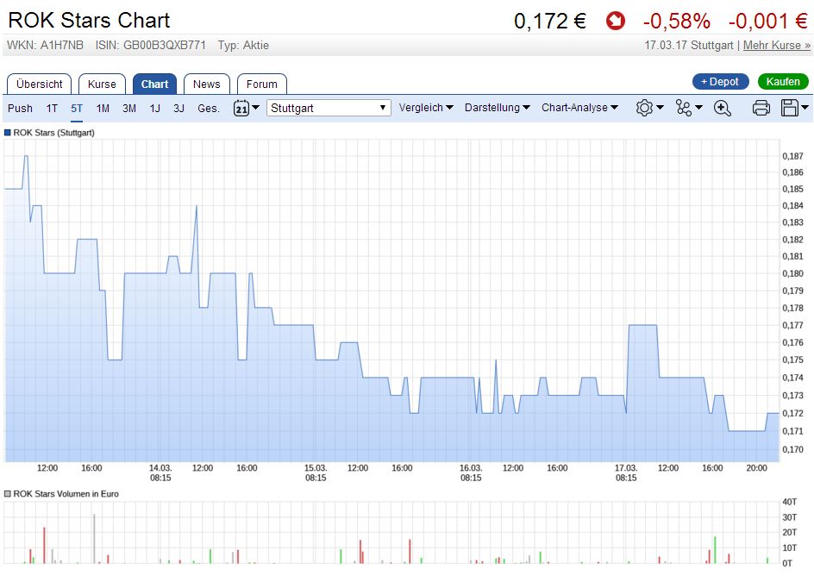Open the chart settings gear icon
The height and width of the screenshot is (588, 814).
click(x=644, y=108)
